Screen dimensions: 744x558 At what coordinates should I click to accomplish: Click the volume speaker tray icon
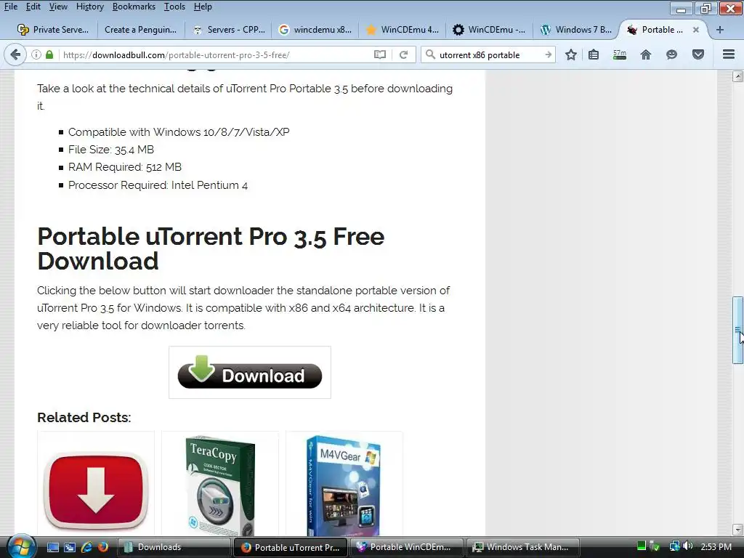pyautogui.click(x=688, y=546)
